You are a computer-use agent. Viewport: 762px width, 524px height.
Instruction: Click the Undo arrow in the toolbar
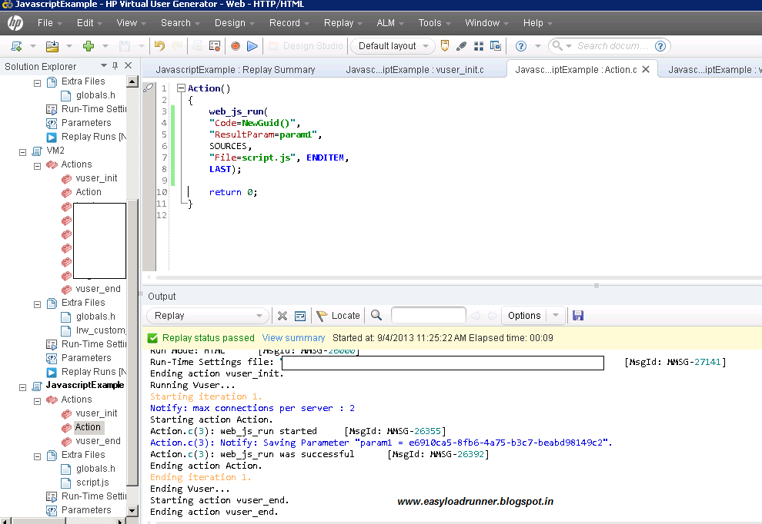click(159, 46)
